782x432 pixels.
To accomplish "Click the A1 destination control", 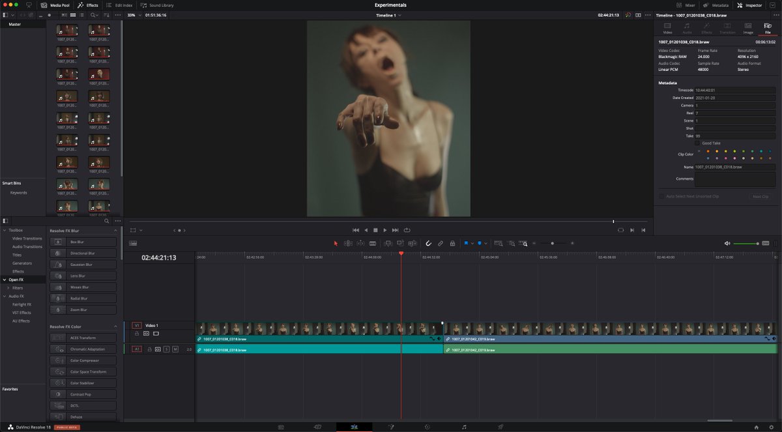I will [137, 349].
